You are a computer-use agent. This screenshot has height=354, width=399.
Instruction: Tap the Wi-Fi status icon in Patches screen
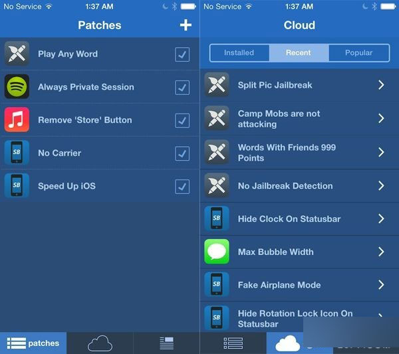[x=49, y=7]
